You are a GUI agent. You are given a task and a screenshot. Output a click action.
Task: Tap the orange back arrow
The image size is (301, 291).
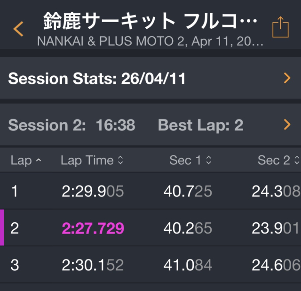point(18,28)
